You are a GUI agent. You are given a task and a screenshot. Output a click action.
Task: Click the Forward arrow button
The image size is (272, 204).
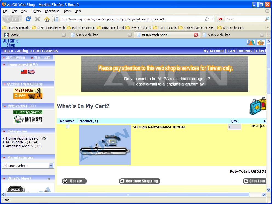point(16,19)
